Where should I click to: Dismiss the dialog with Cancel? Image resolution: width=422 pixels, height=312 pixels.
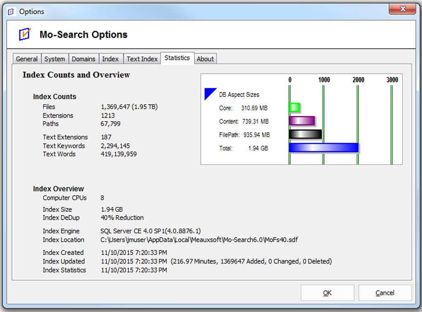pyautogui.click(x=385, y=293)
